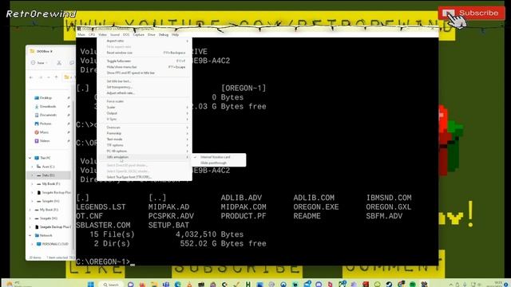Click the Explorer up-directory arrow

(x=56, y=77)
